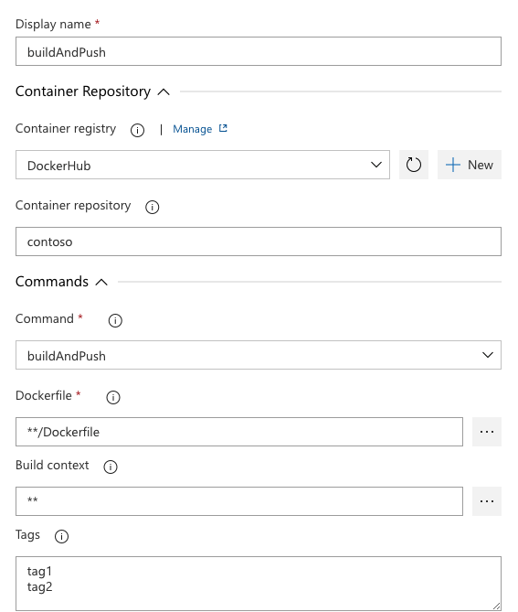Click the Build context input field
The width and height of the screenshot is (518, 612).
click(x=239, y=501)
